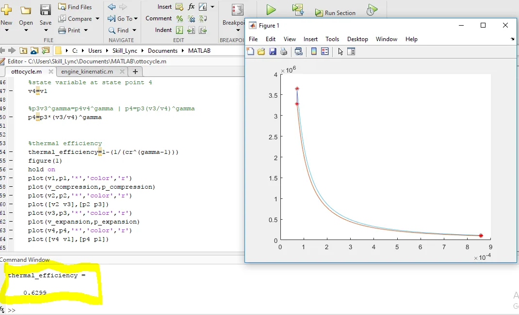The width and height of the screenshot is (519, 315).
Task: Click the wrap comments icon
Action: coord(203,19)
